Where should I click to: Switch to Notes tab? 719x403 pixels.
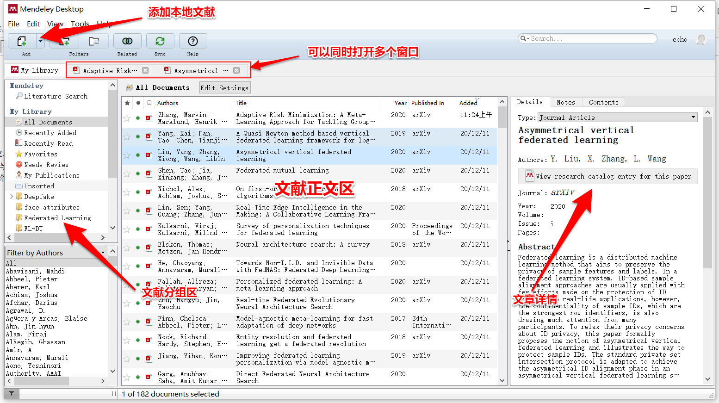tap(565, 102)
